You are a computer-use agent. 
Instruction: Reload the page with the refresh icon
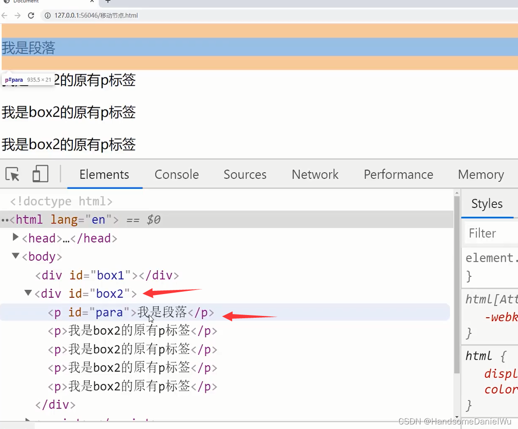coord(30,15)
